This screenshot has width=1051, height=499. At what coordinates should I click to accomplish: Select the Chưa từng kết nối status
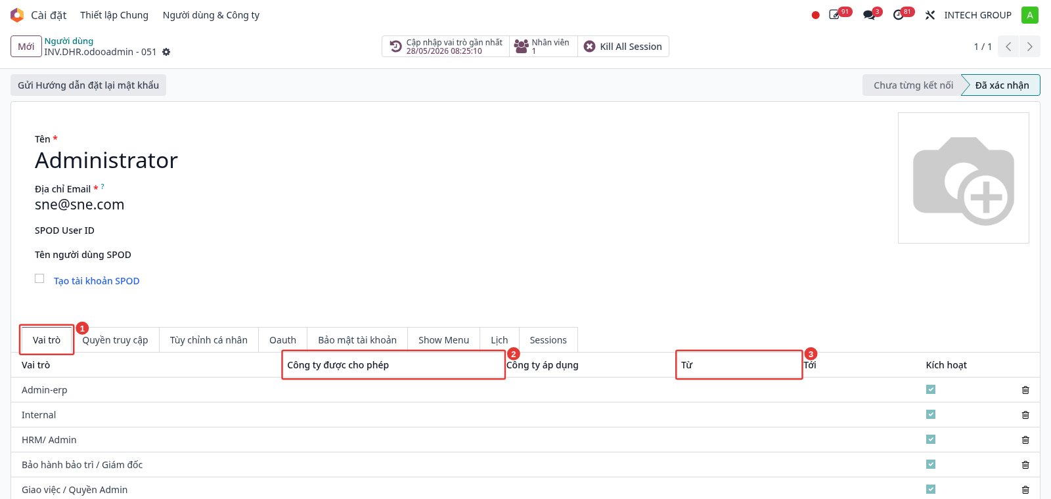coord(913,85)
